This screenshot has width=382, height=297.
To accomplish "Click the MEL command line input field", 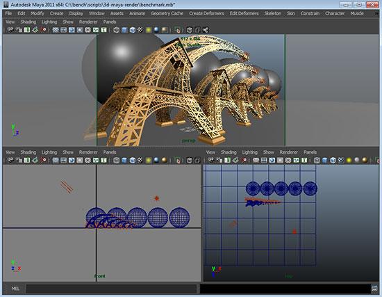I will (111, 289).
